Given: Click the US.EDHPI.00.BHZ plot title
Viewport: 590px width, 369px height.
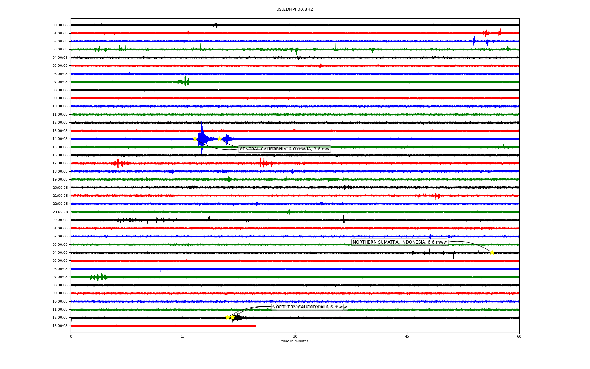Looking at the screenshot, I should pyautogui.click(x=295, y=10).
